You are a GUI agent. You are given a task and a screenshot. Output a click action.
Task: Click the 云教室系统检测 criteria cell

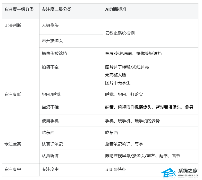(x=120, y=33)
